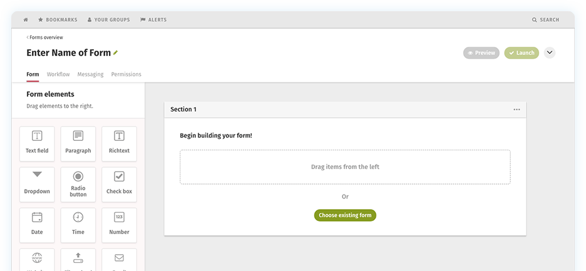Select the Text field element
This screenshot has width=586, height=271.
pos(37,144)
